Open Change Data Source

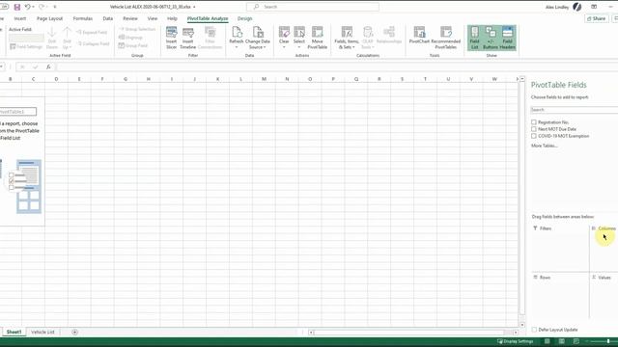coord(258,38)
